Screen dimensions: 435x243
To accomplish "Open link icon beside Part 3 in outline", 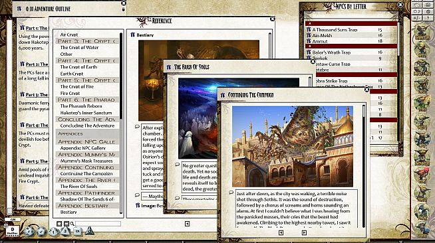I will [x=22, y=94].
